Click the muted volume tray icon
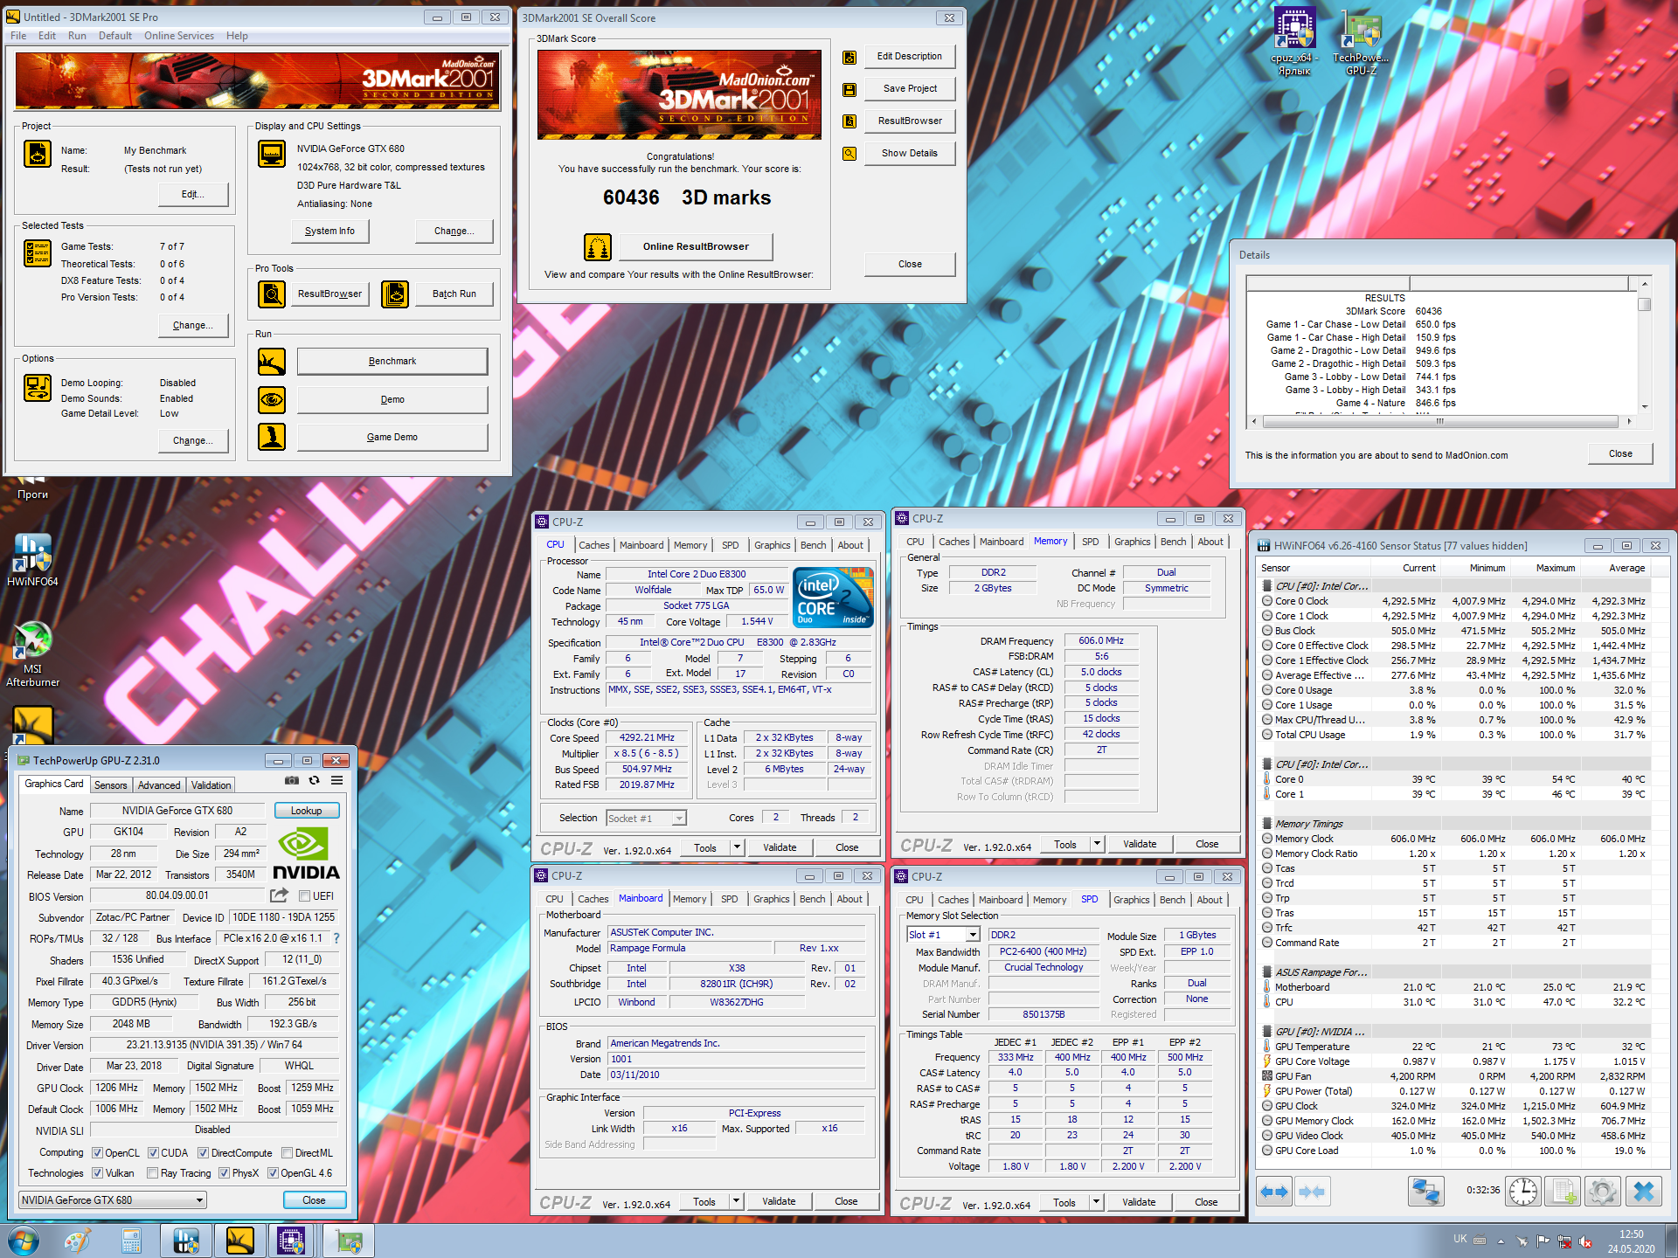Image resolution: width=1678 pixels, height=1258 pixels. [1585, 1241]
